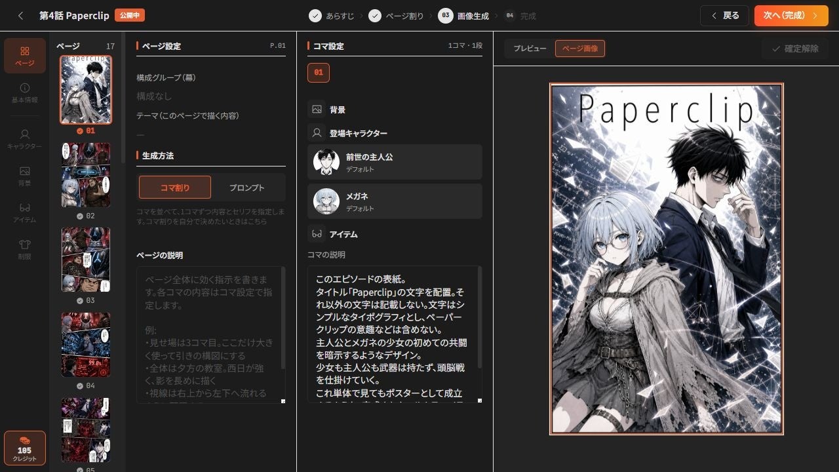
Task: Click the 構成なし value text
Action: click(154, 96)
